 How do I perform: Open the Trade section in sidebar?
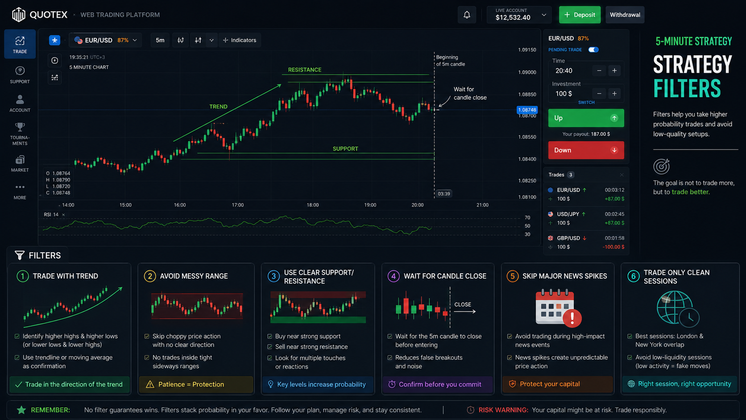pos(20,44)
